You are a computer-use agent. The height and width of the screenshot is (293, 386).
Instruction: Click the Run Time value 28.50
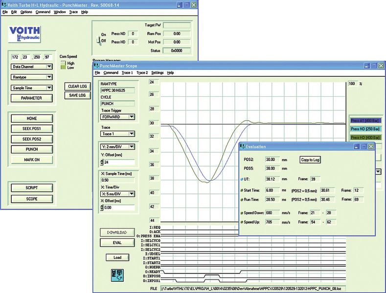[x=272, y=200]
